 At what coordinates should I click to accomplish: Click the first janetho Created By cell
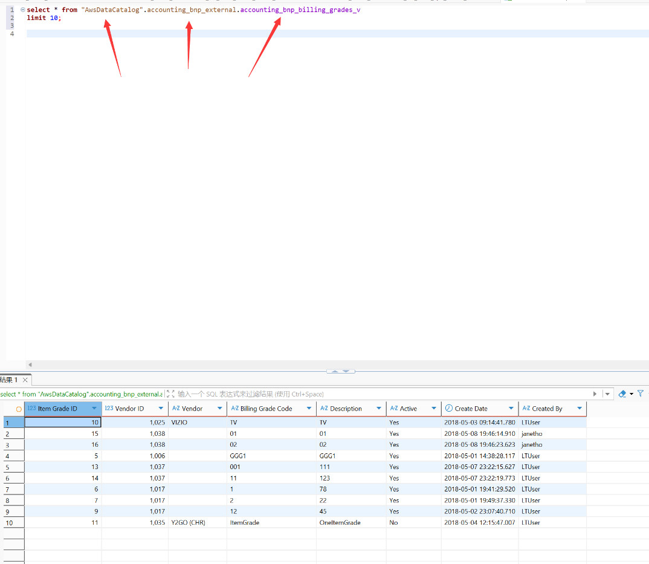pos(552,433)
